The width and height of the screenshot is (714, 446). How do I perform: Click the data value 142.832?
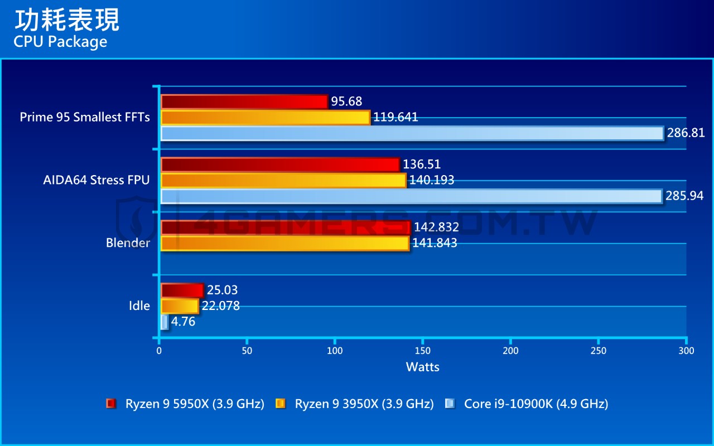tap(436, 227)
